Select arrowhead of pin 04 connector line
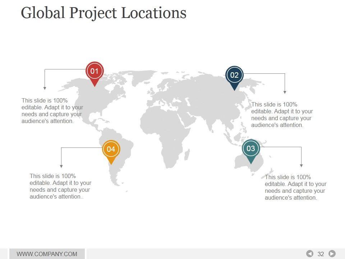 61,166
